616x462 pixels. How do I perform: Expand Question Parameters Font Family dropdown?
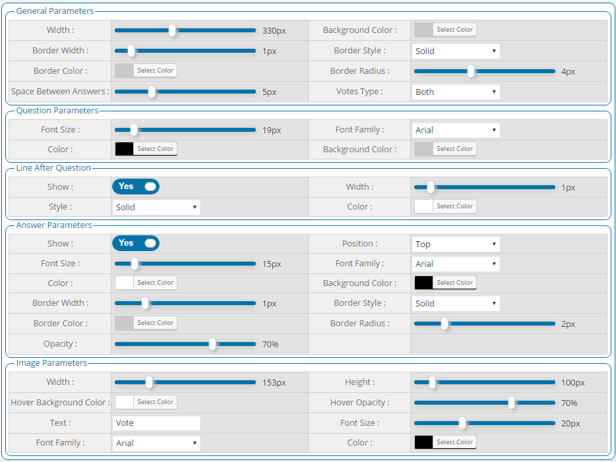(x=456, y=130)
